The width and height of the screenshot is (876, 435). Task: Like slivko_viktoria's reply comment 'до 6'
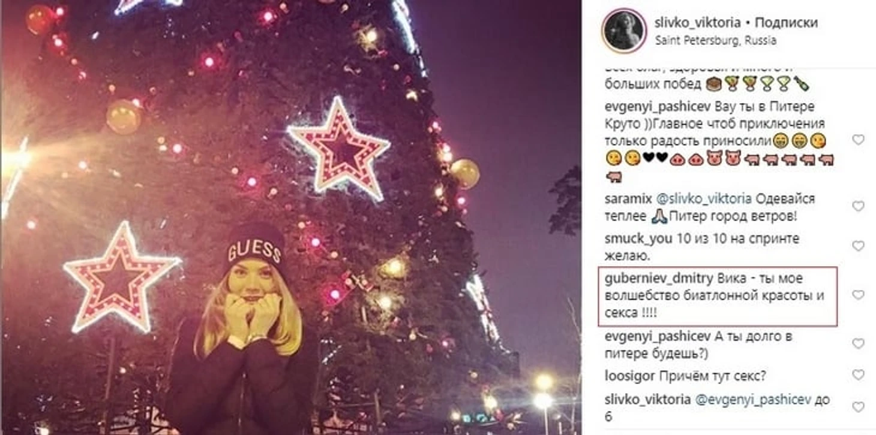[x=858, y=407]
